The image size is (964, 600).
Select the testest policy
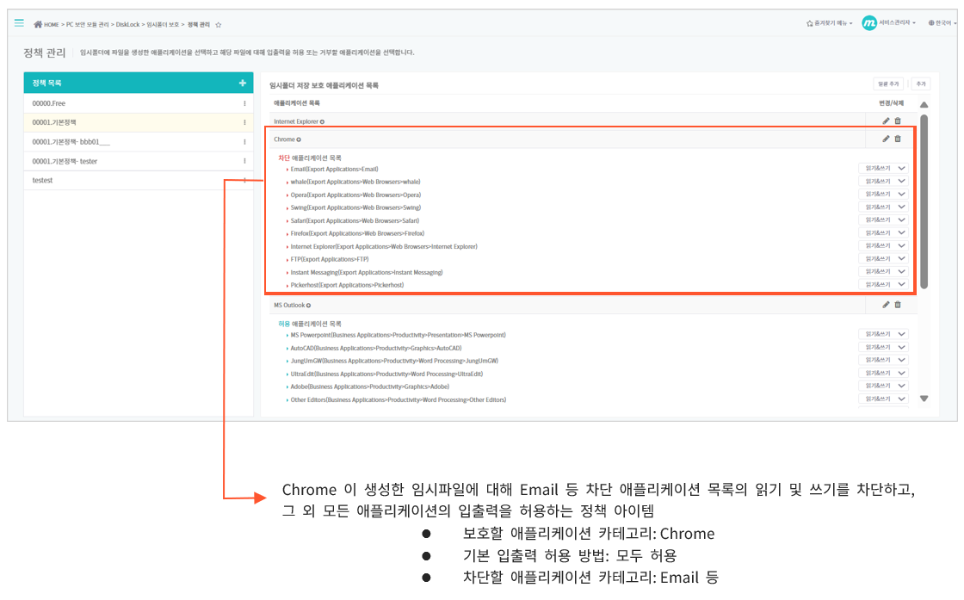click(x=139, y=180)
